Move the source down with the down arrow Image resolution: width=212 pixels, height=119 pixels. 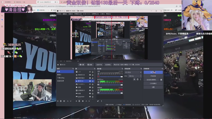(89, 101)
